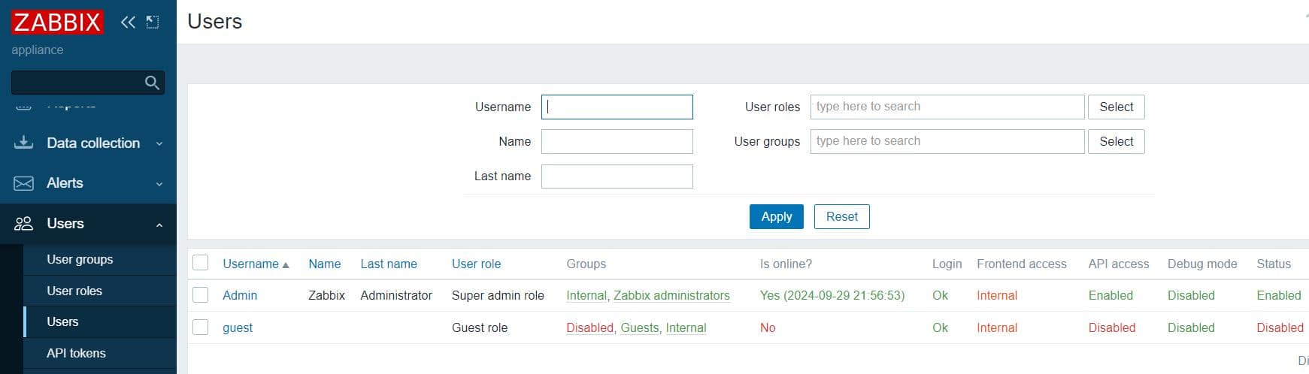Image resolution: width=1309 pixels, height=374 pixels.
Task: Focus the User roles search box
Action: tap(947, 107)
